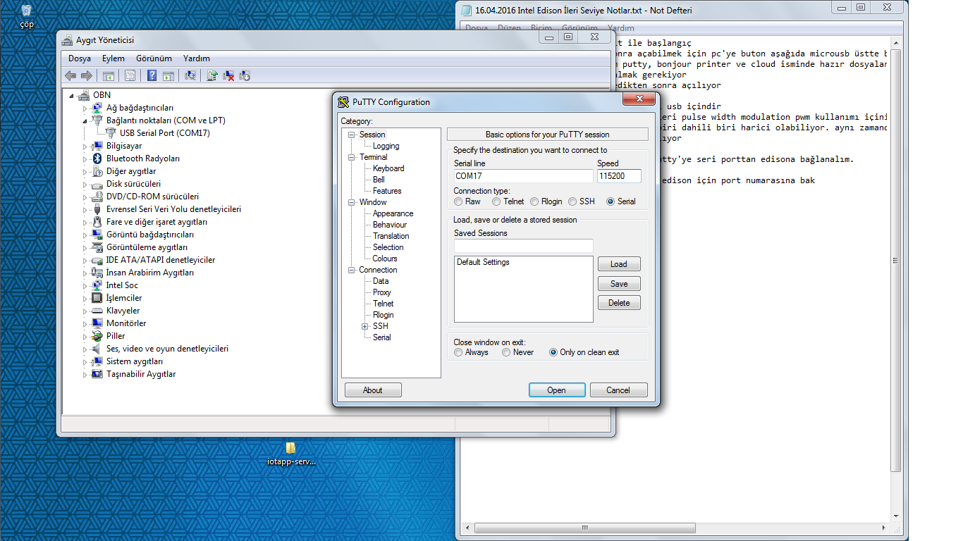
Task: Click the Update driver software toolbar icon
Action: point(212,76)
